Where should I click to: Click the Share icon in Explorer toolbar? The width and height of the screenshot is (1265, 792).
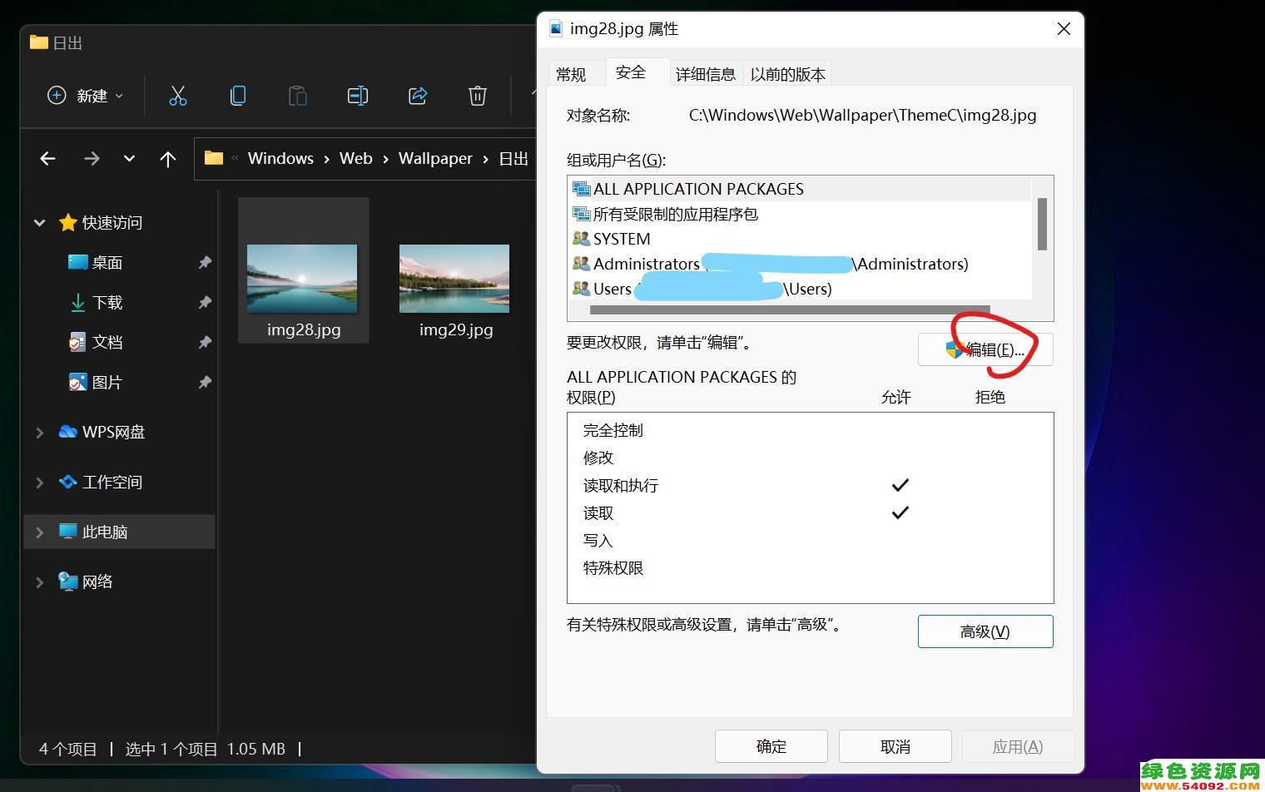[x=418, y=96]
